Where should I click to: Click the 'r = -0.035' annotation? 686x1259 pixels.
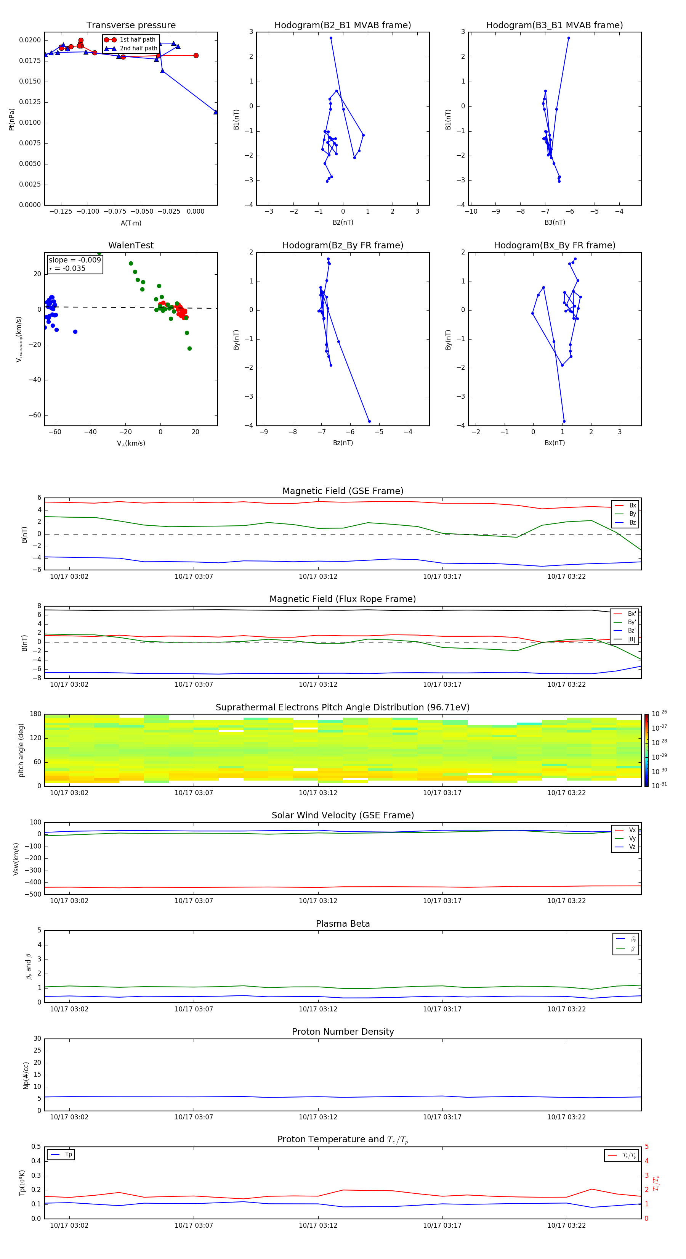pyautogui.click(x=67, y=268)
